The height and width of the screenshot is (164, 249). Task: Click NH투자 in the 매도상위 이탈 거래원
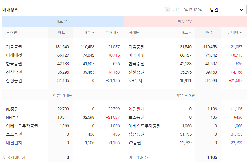13,118
